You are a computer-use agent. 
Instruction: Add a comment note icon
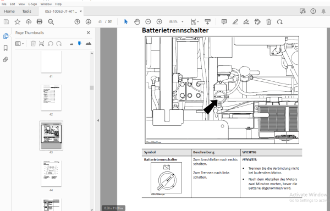[x=224, y=21]
